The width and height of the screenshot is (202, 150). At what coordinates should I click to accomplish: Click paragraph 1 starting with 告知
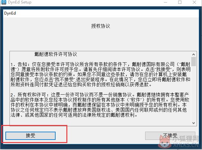100,74
